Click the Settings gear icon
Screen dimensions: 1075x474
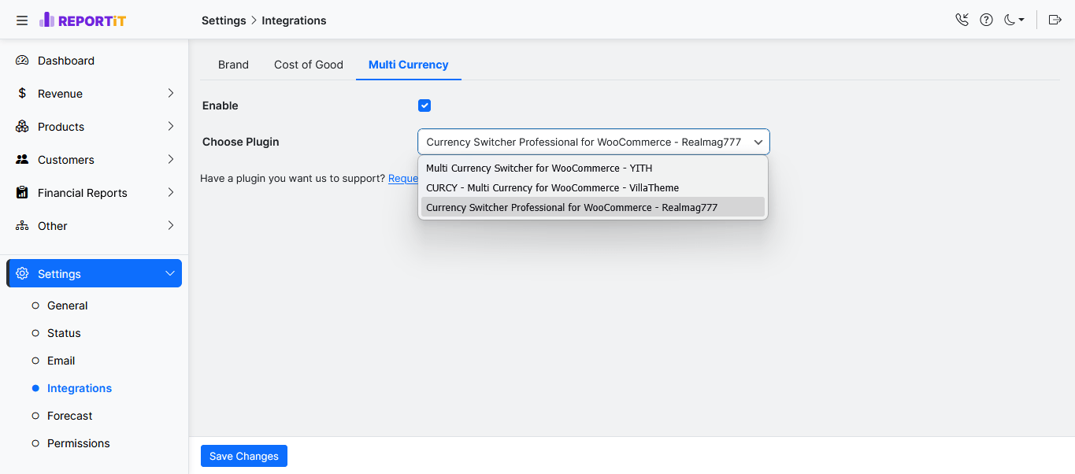click(x=22, y=274)
